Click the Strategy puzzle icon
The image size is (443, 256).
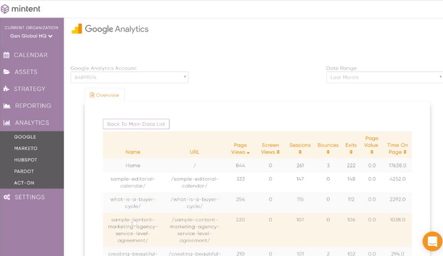pos(6,89)
